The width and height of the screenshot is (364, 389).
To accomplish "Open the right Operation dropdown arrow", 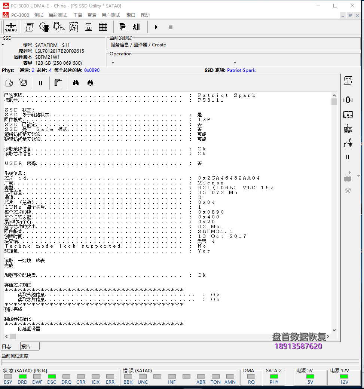I will pos(235,63).
